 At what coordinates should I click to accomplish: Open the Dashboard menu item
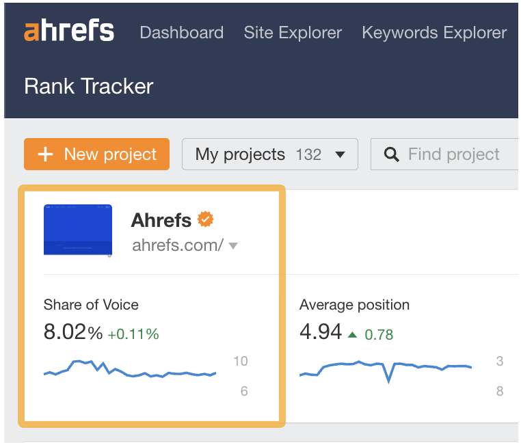(x=181, y=32)
